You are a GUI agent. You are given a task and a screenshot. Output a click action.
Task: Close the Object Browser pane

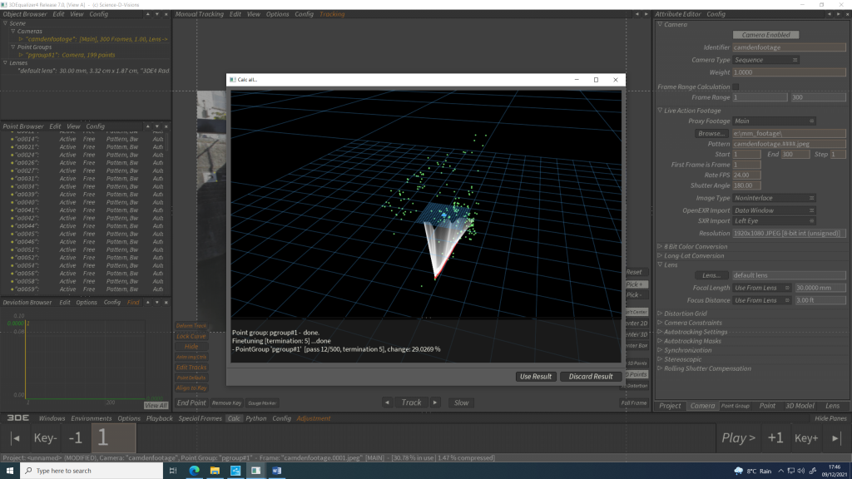[166, 14]
